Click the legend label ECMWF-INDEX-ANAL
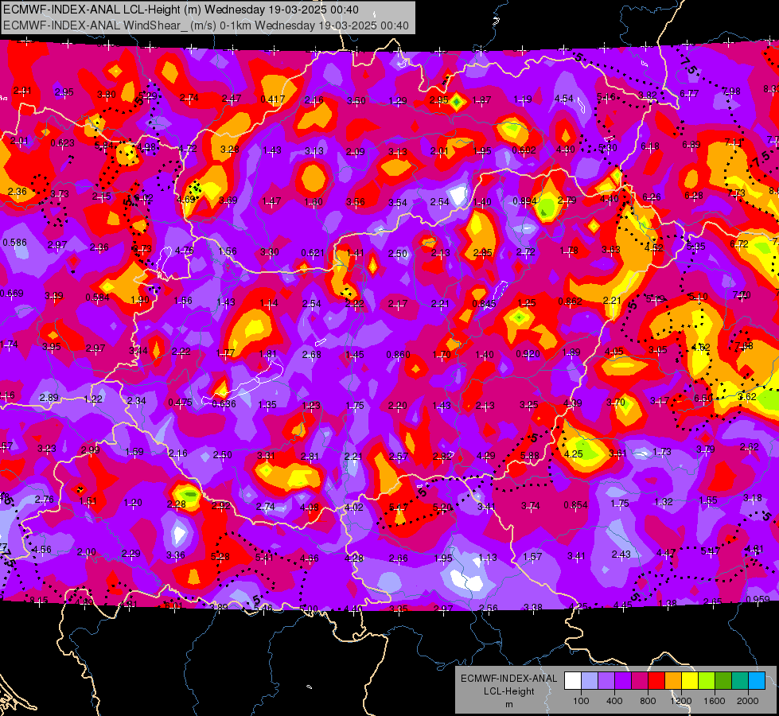 (x=508, y=679)
